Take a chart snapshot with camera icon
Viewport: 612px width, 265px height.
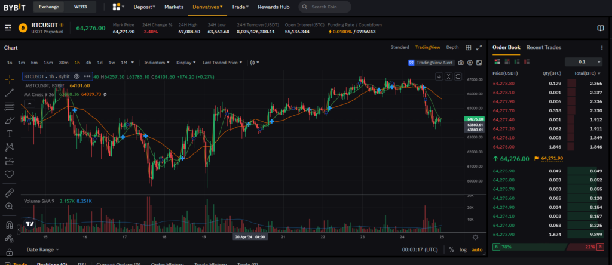[461, 63]
